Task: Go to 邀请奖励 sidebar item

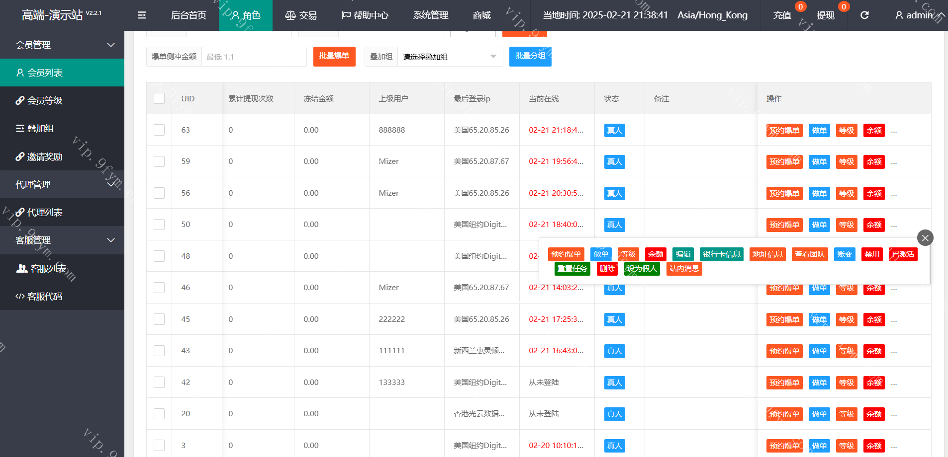Action: click(x=44, y=157)
